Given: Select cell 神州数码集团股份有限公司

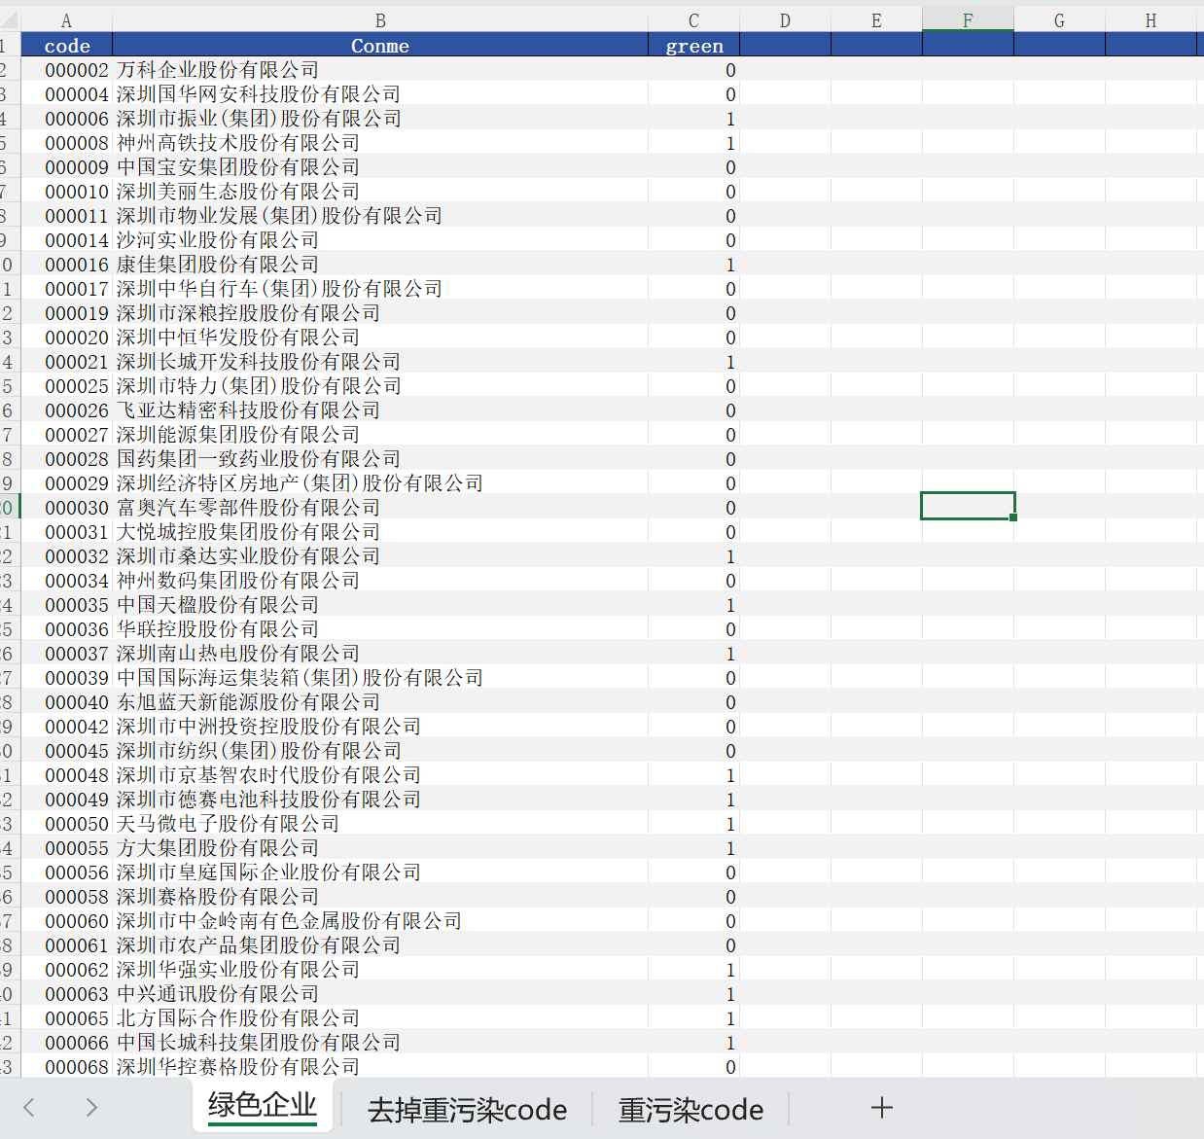Looking at the screenshot, I should coord(380,580).
